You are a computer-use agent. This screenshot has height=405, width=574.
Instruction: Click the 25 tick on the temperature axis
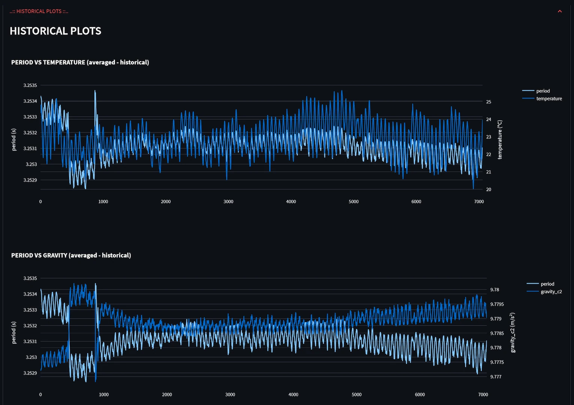pos(489,102)
